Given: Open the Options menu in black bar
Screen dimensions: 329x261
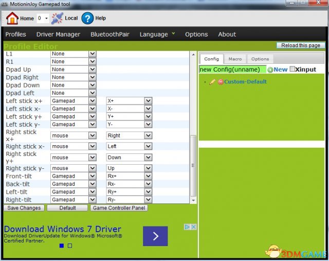Looking at the screenshot, I should click(x=196, y=34).
